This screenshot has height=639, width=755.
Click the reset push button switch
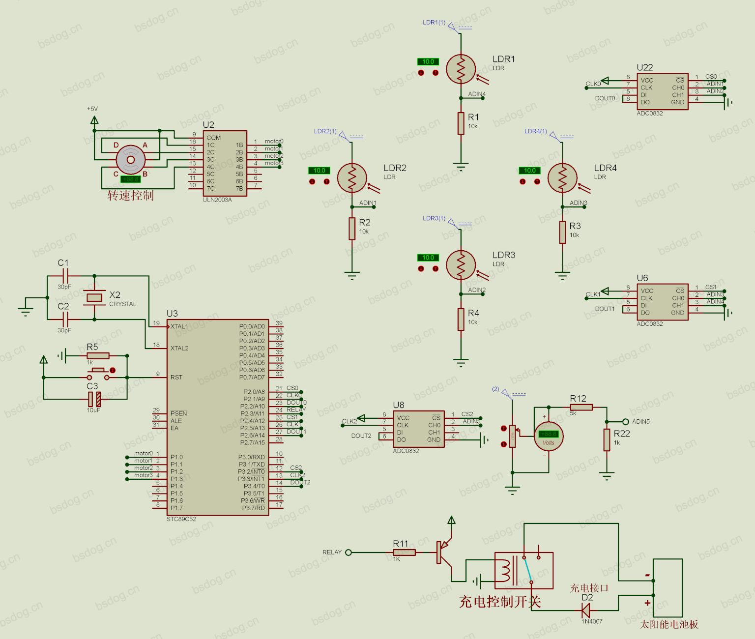[x=98, y=375]
